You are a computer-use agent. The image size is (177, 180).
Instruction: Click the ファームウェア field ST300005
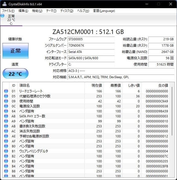pos(91,39)
